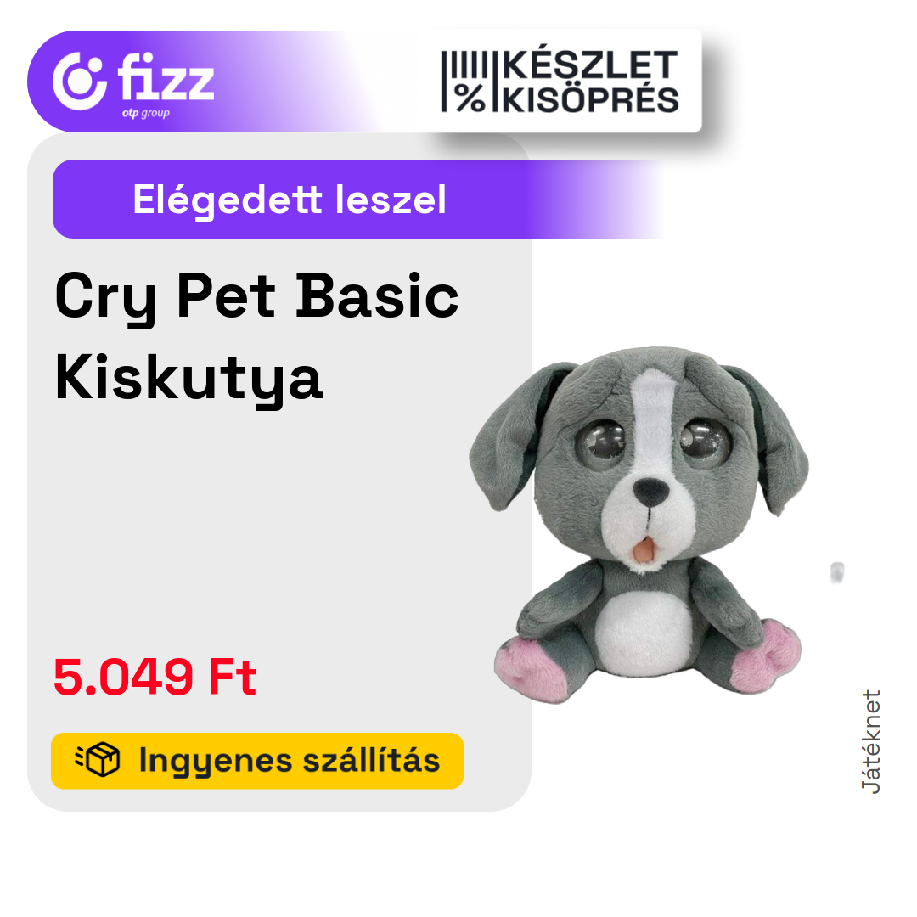Image resolution: width=917 pixels, height=917 pixels.
Task: Click the percent sign symbol
Action: click(470, 98)
